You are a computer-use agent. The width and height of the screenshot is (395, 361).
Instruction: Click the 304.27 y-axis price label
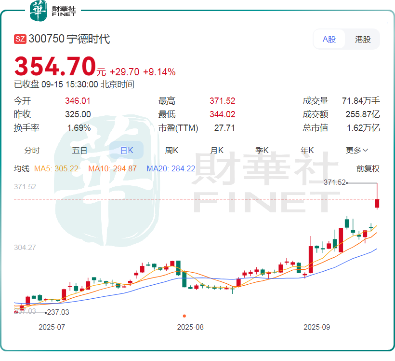coord(25,248)
